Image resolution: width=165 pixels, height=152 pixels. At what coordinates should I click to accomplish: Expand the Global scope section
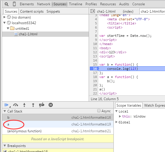(116, 122)
